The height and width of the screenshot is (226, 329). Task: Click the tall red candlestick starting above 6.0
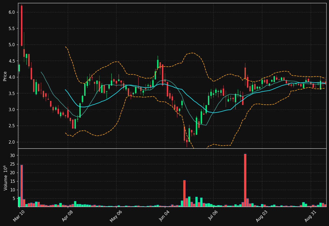[x=22, y=26]
